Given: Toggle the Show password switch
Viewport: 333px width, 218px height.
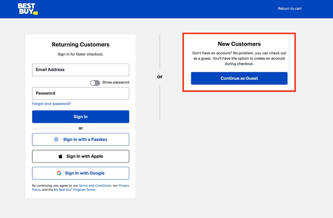Looking at the screenshot, I should click(95, 83).
